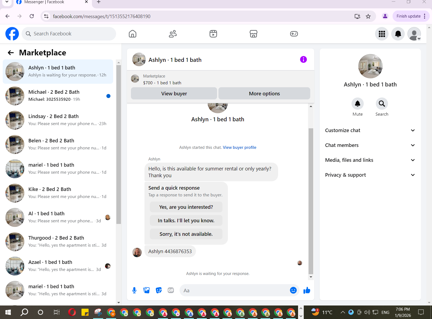Image resolution: width=432 pixels, height=319 pixels.
Task: Open the Facebook menu grid icon
Action: tap(382, 34)
